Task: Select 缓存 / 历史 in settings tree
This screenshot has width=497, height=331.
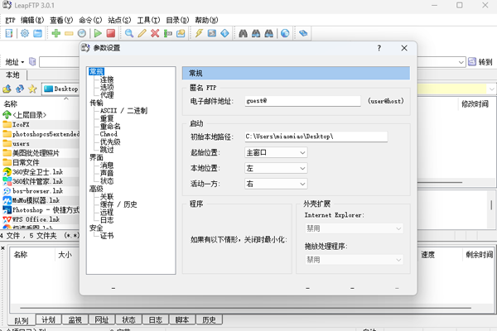Action: pyautogui.click(x=118, y=204)
